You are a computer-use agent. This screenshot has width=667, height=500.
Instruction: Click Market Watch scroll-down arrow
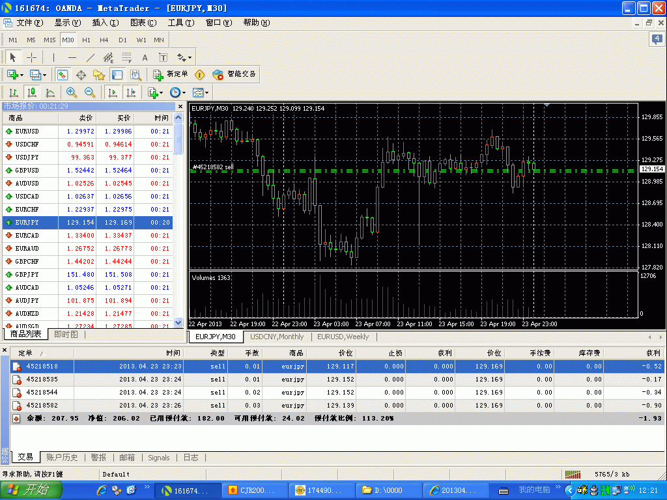point(178,322)
